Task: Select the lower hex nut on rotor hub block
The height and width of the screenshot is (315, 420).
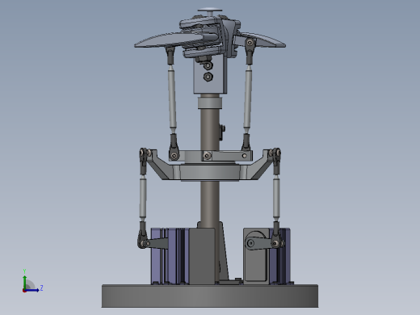Action: pyautogui.click(x=208, y=77)
